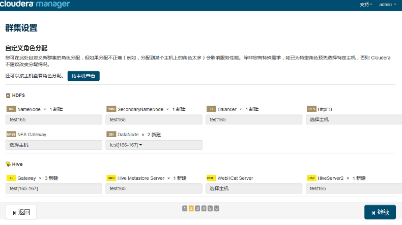Click the HiveServer2 HS2 badge icon
The image size is (402, 225).
point(311,178)
